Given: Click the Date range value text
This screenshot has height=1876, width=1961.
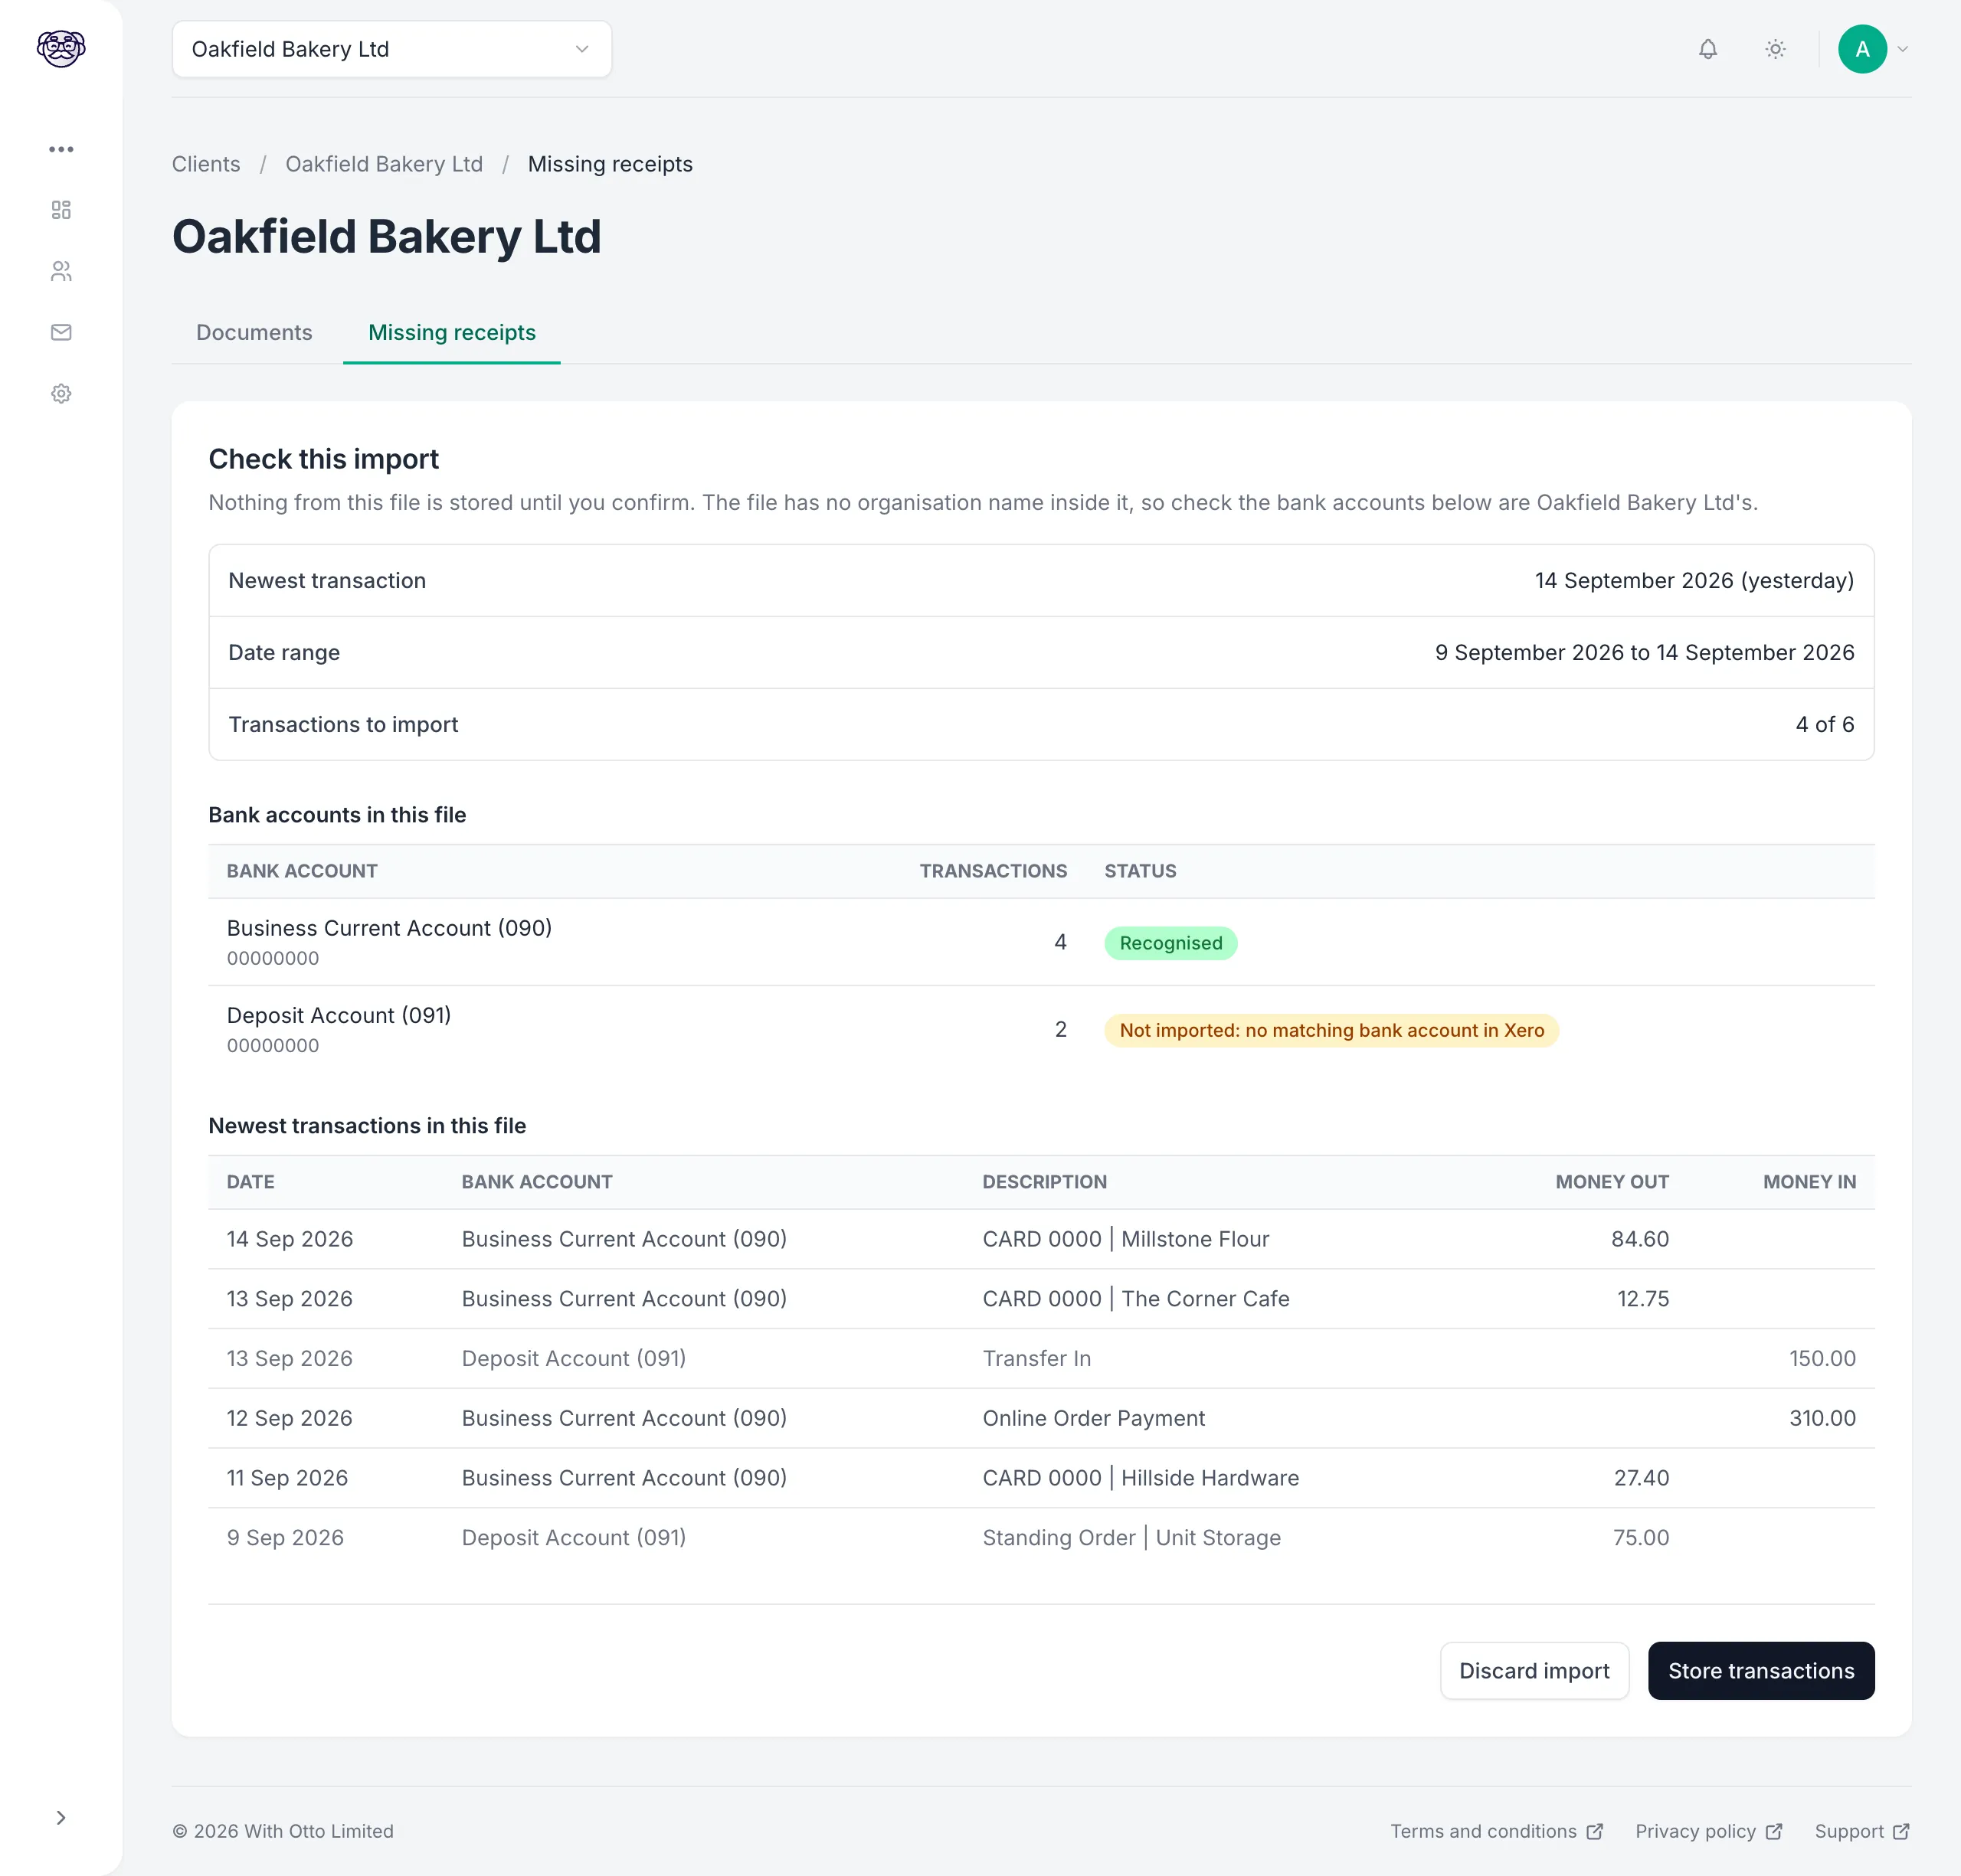Looking at the screenshot, I should tap(1644, 652).
